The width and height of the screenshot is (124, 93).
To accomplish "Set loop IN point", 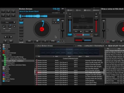I will 5,41.
